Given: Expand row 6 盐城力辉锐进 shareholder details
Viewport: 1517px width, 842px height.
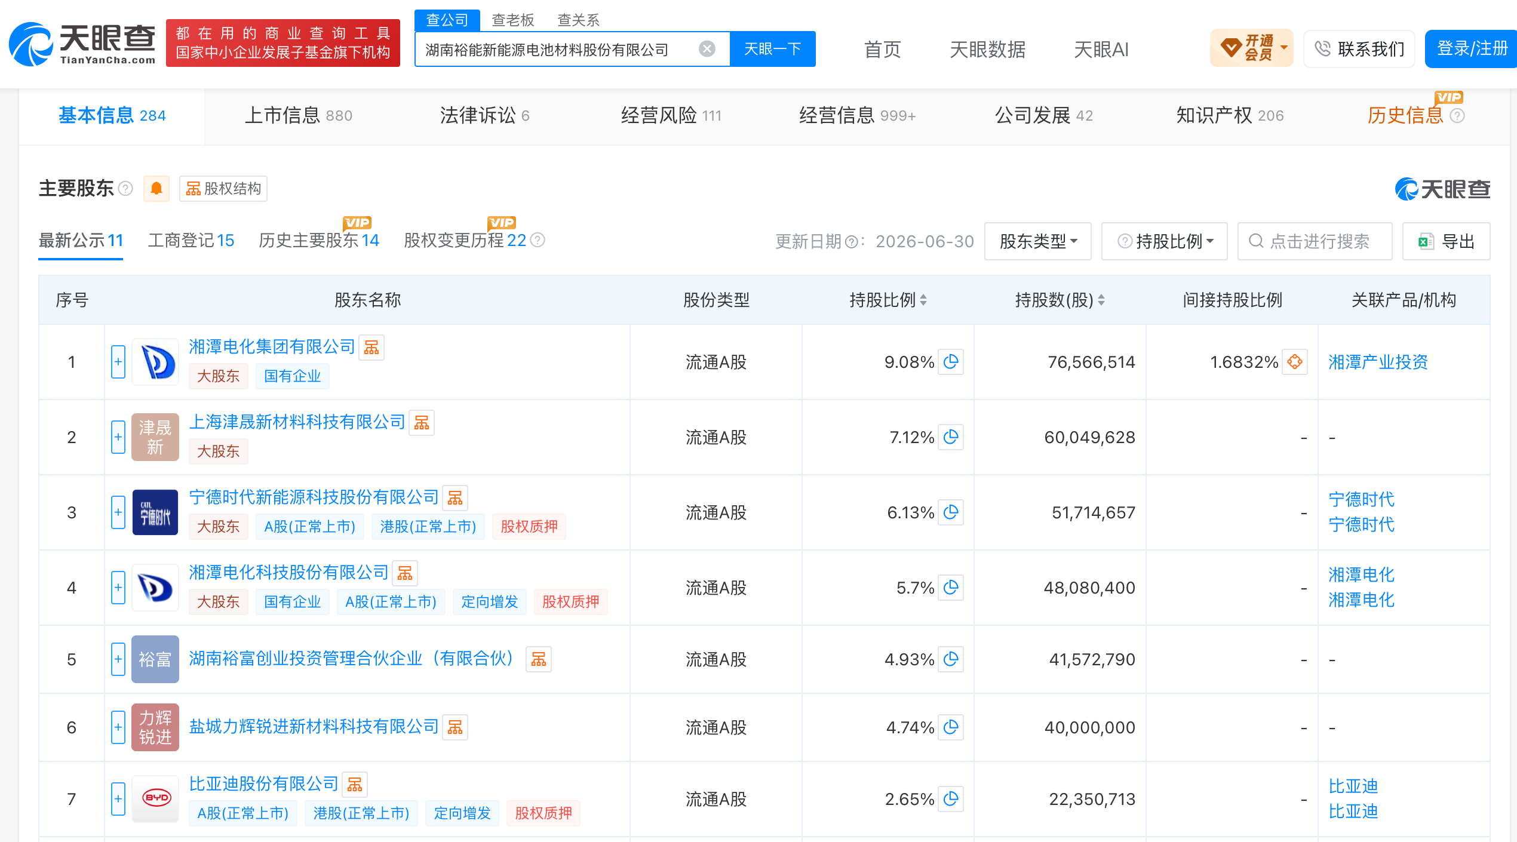Looking at the screenshot, I should (x=118, y=727).
